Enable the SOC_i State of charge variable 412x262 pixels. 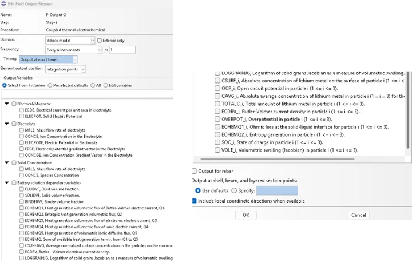pyautogui.click(x=217, y=142)
